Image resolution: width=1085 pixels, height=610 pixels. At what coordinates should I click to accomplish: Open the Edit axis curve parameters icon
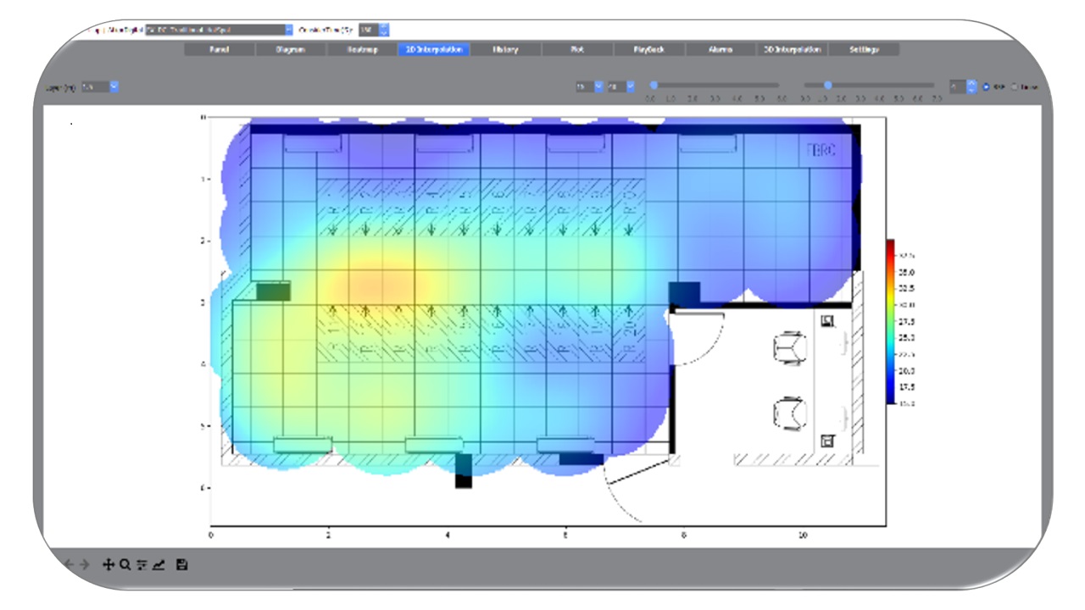click(159, 565)
